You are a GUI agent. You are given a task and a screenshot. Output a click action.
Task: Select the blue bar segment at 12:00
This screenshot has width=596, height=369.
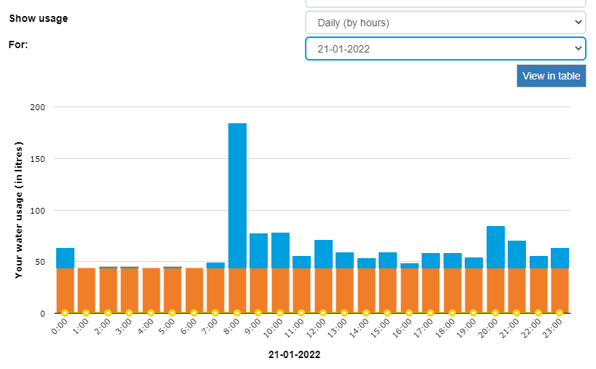323,254
